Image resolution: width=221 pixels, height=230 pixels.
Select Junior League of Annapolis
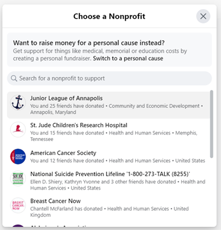pos(108,105)
